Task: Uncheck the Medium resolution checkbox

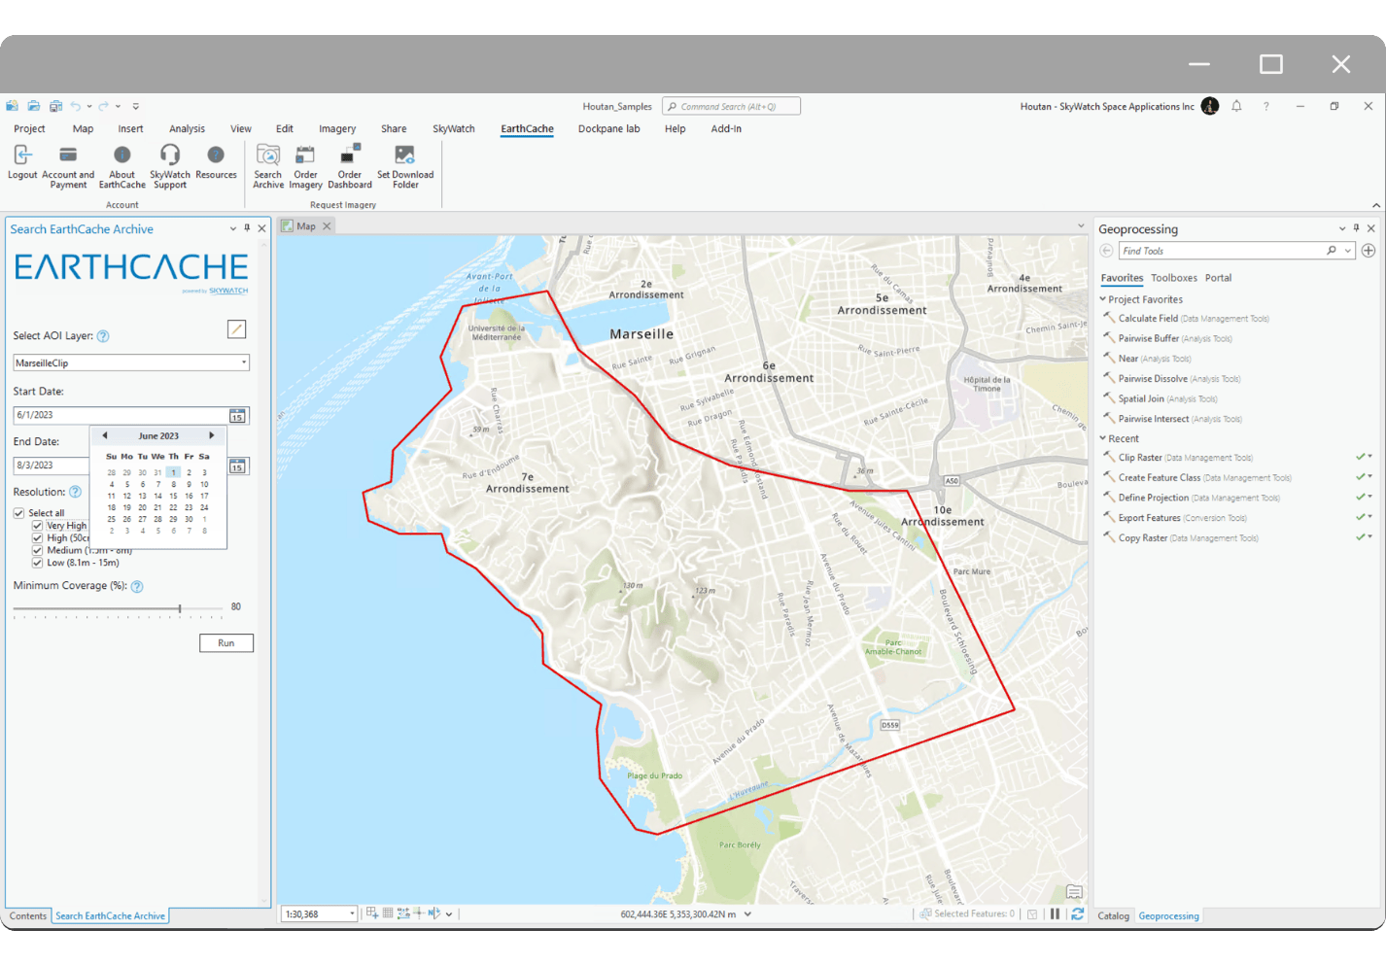Action: click(38, 550)
